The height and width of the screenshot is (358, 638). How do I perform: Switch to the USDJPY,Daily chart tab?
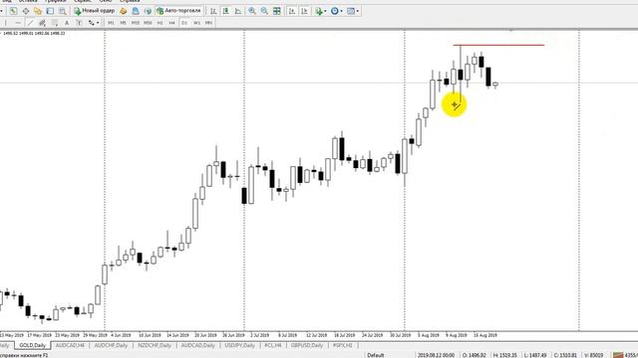239,345
